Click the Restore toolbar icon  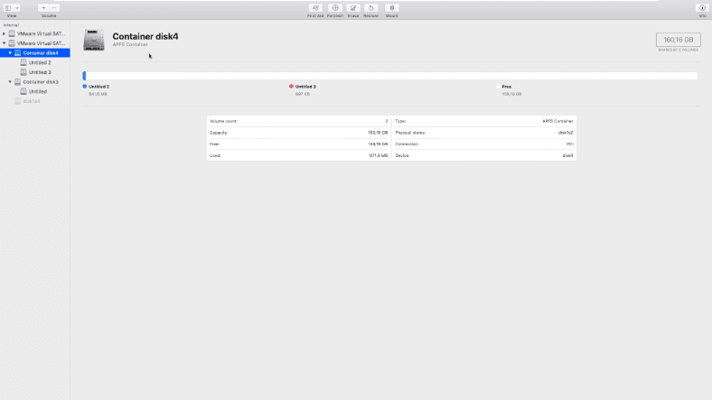click(x=370, y=8)
